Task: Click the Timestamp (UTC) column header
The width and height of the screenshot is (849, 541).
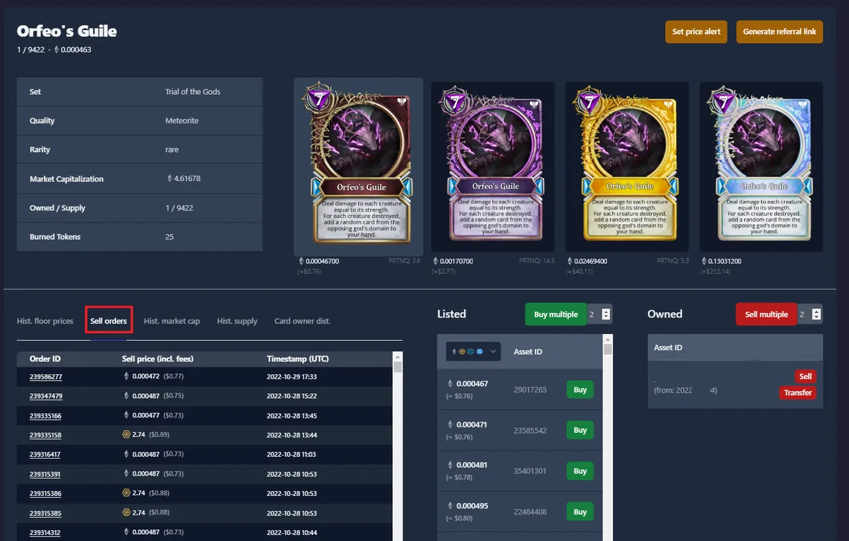Action: 298,359
